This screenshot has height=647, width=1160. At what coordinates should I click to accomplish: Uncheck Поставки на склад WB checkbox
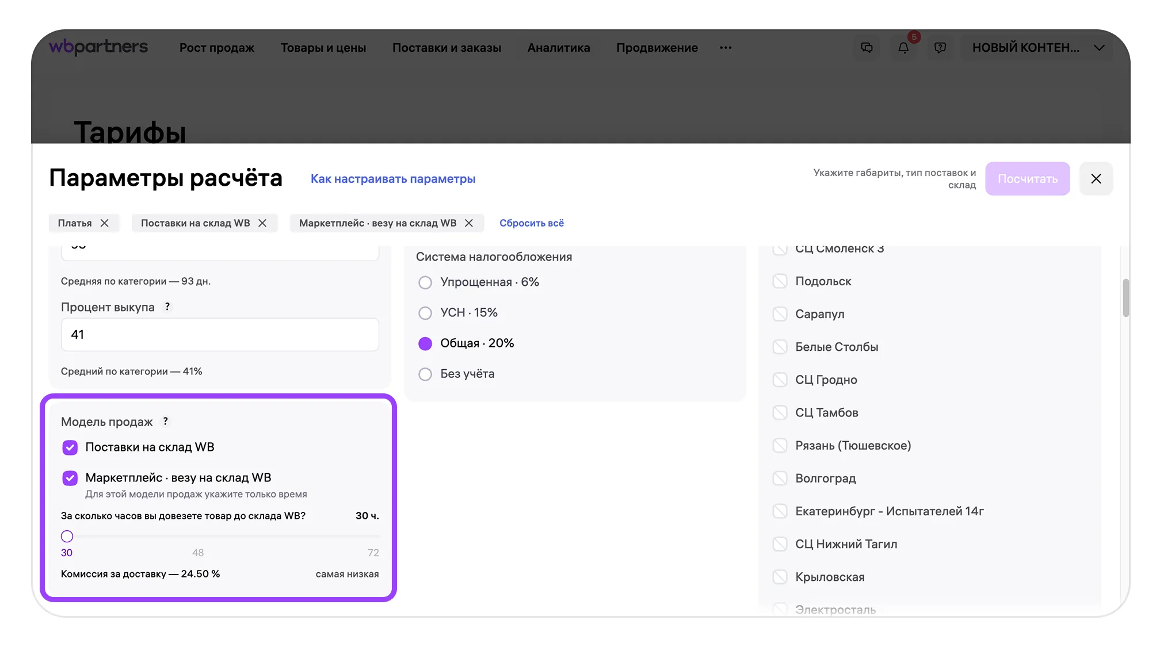[70, 447]
